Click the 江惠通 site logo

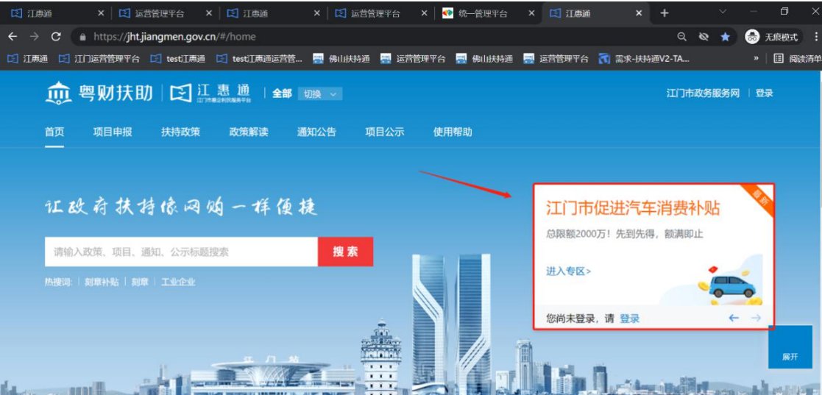point(210,93)
